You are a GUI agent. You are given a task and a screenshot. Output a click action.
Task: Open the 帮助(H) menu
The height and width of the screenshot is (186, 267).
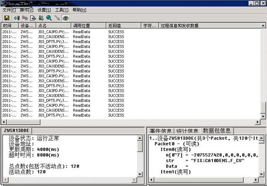(79, 10)
